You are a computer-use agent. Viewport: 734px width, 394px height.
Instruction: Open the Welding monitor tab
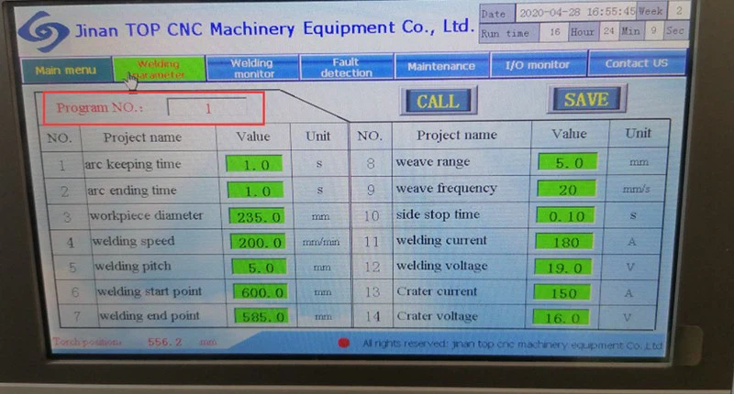252,68
